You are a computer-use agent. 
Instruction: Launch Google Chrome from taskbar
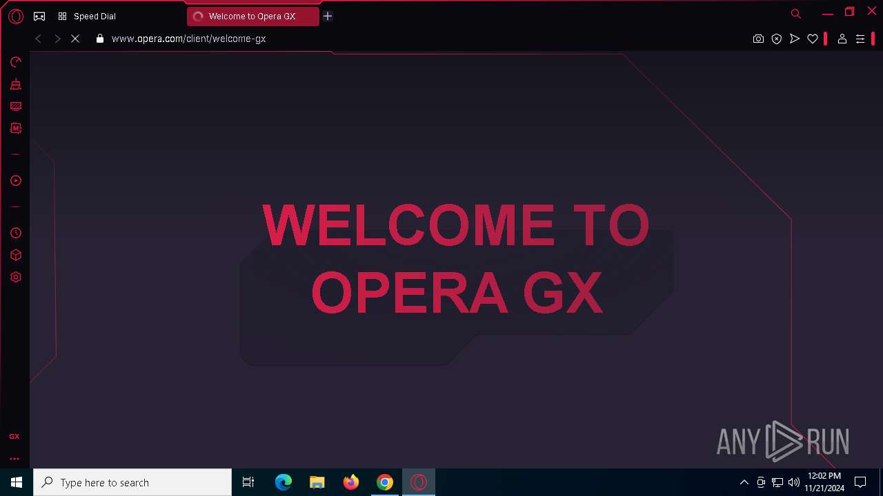pyautogui.click(x=385, y=482)
